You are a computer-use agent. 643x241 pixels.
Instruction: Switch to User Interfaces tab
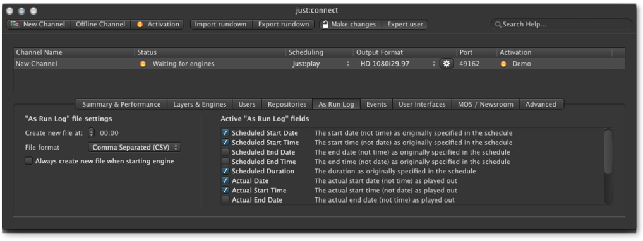[422, 104]
